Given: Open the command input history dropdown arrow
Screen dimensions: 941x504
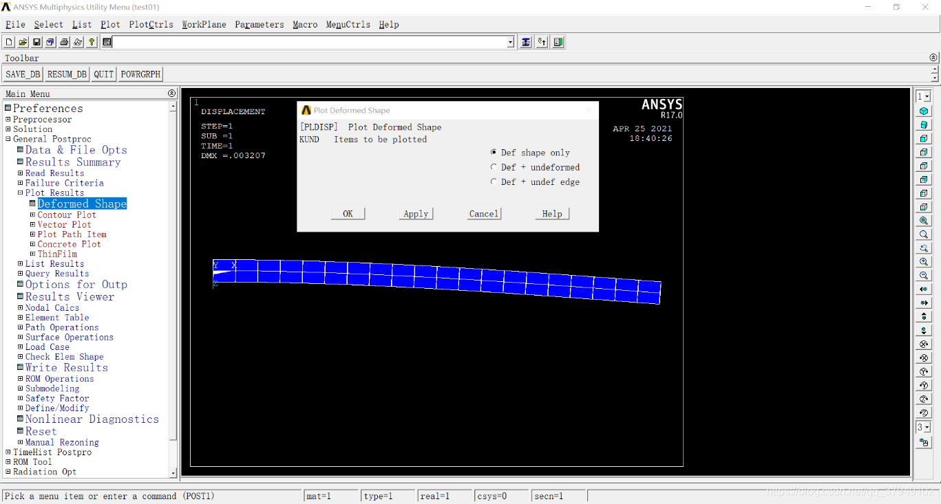Looking at the screenshot, I should pos(510,43).
